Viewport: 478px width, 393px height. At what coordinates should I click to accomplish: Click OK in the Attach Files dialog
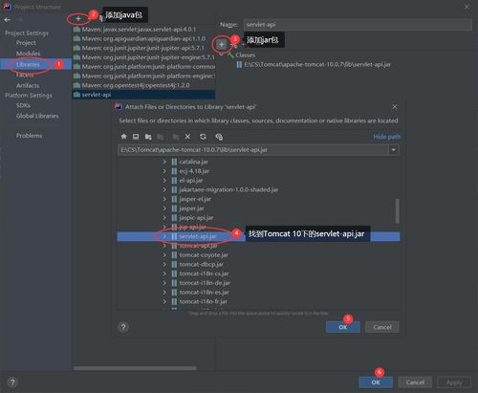click(343, 327)
